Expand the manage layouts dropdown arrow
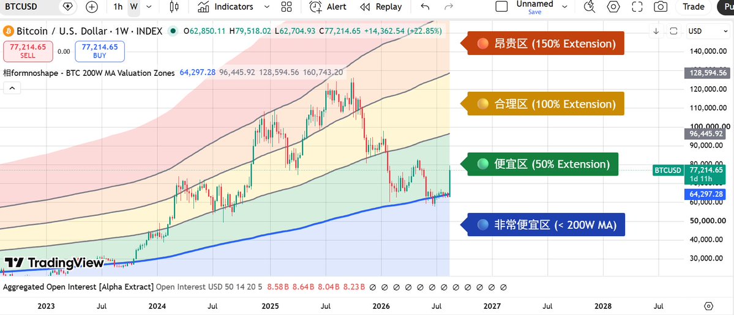This screenshot has height=315, width=734. pos(564,7)
